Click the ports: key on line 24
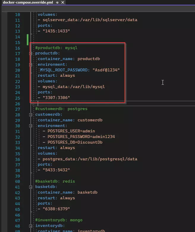The height and width of the screenshot is (232, 195). pyautogui.click(x=45, y=92)
